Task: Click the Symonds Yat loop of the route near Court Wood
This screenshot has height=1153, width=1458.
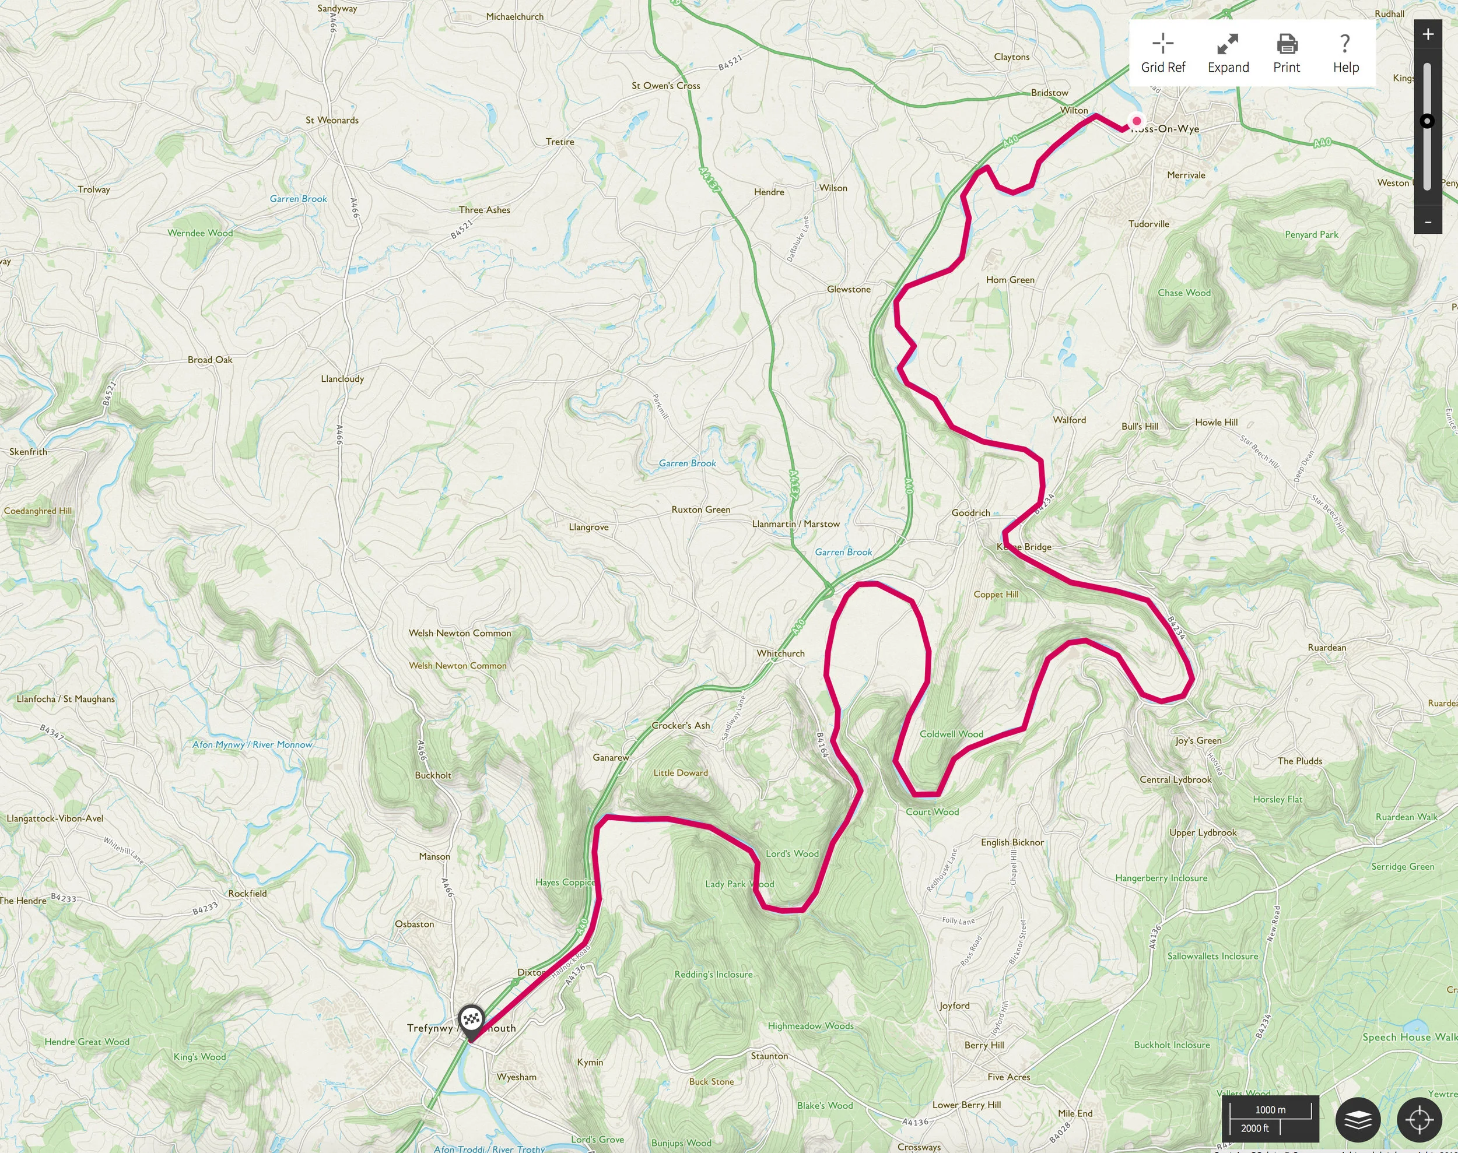Action: tap(925, 794)
